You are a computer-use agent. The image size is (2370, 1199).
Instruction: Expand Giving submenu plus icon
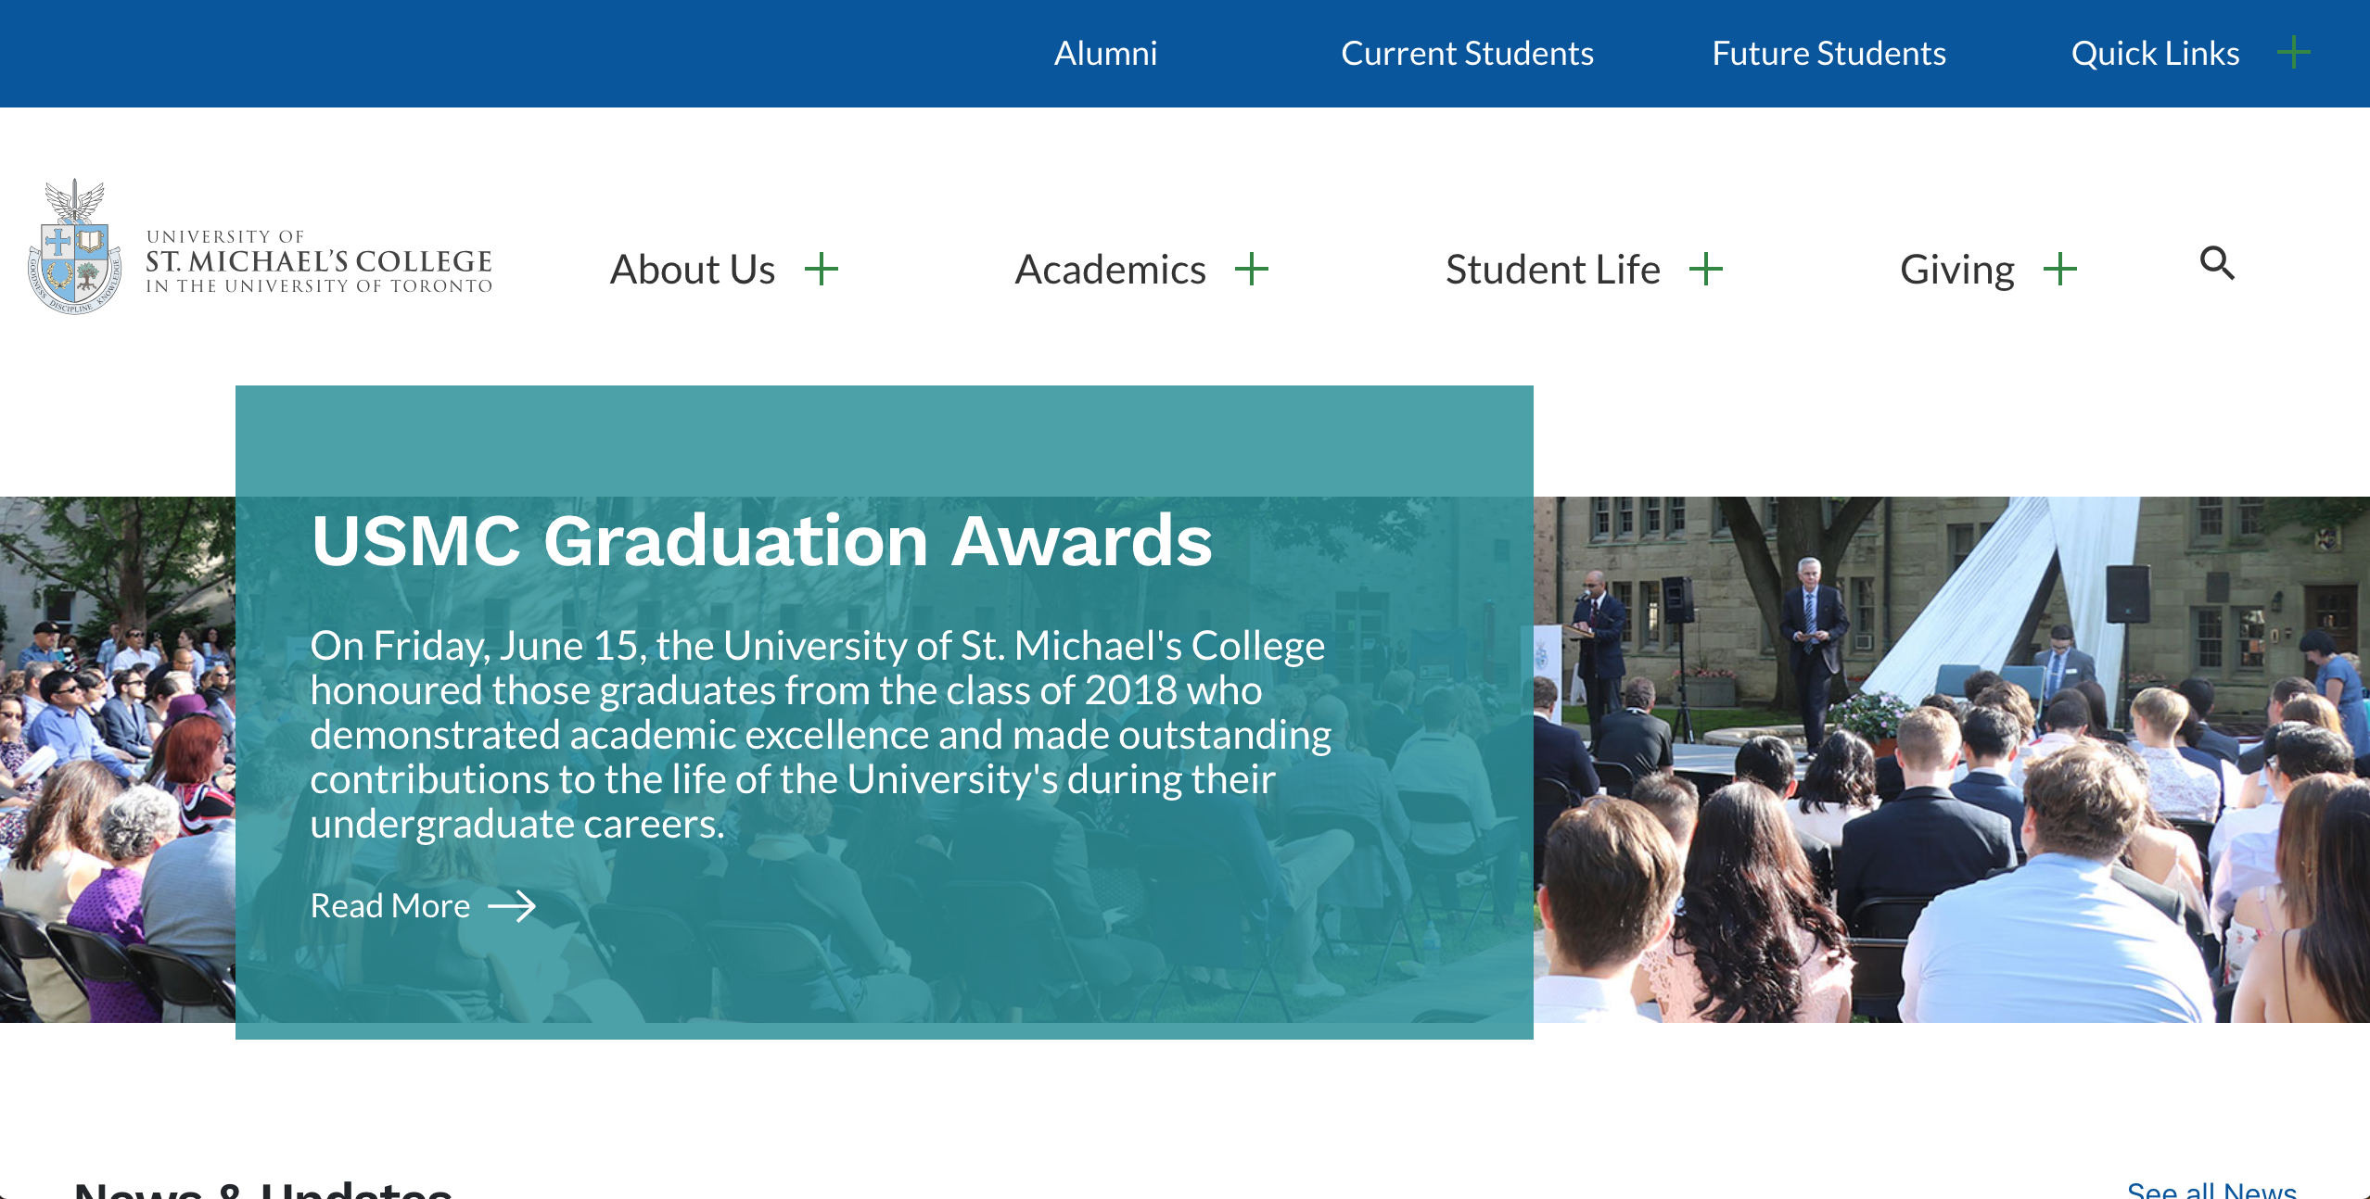click(x=2060, y=270)
